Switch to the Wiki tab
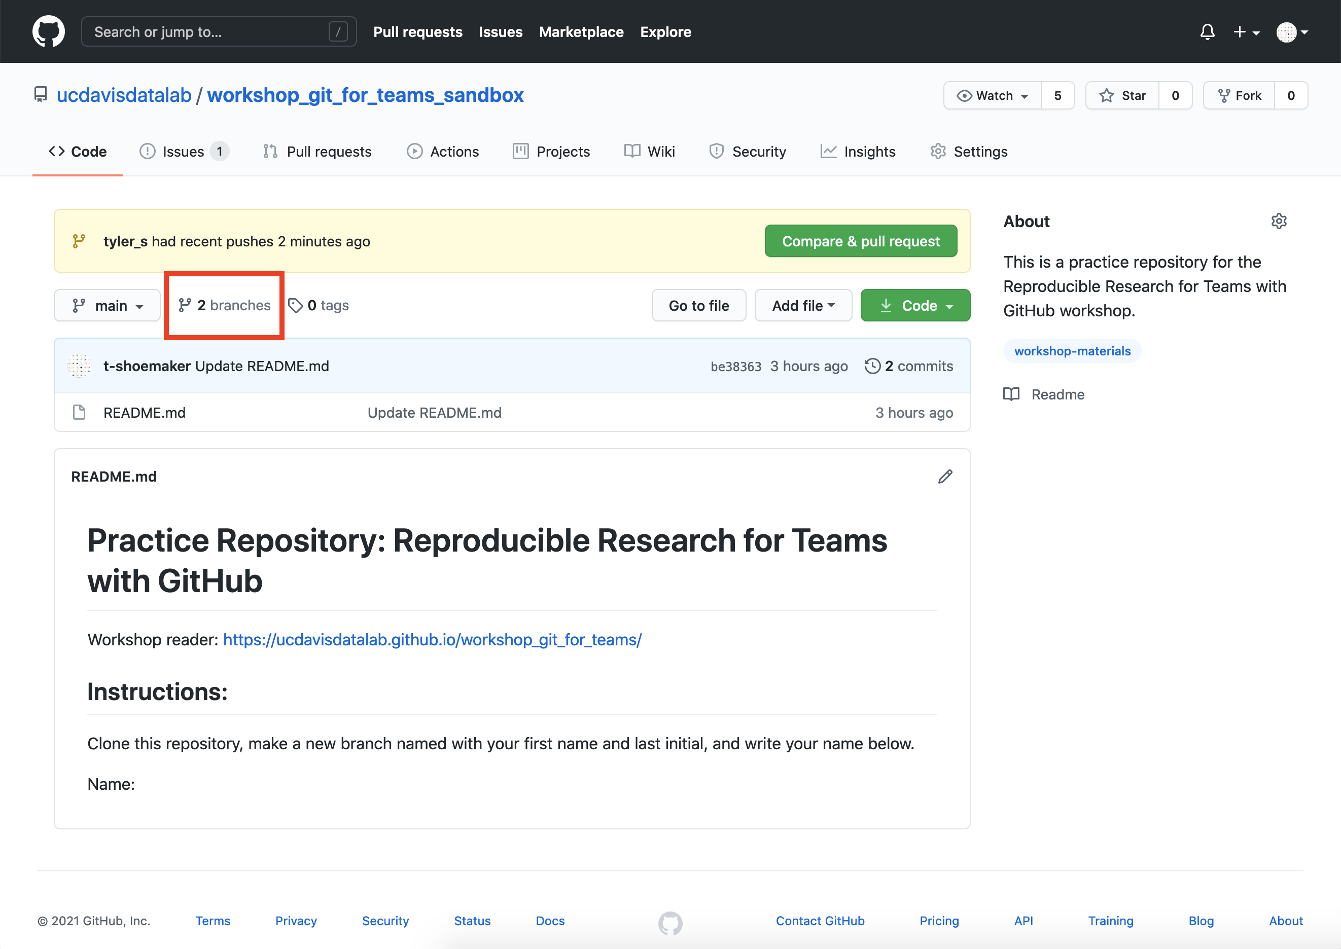The height and width of the screenshot is (949, 1341). (x=650, y=152)
